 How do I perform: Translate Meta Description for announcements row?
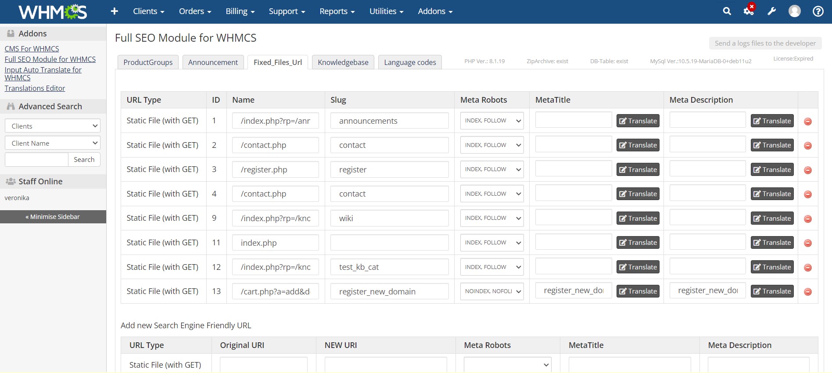[772, 121]
